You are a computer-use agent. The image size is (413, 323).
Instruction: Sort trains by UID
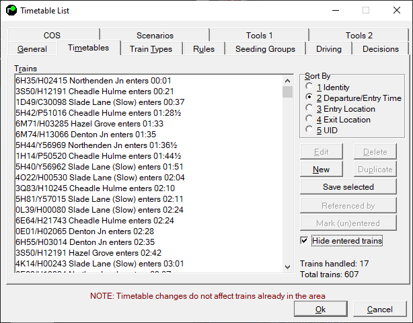tap(309, 131)
